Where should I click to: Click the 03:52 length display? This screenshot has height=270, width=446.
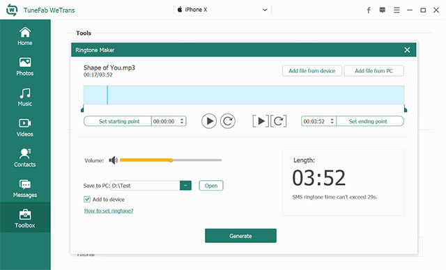tap(318, 178)
